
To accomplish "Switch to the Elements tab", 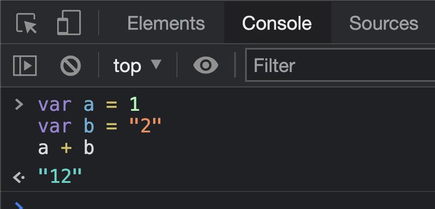I will click(166, 23).
